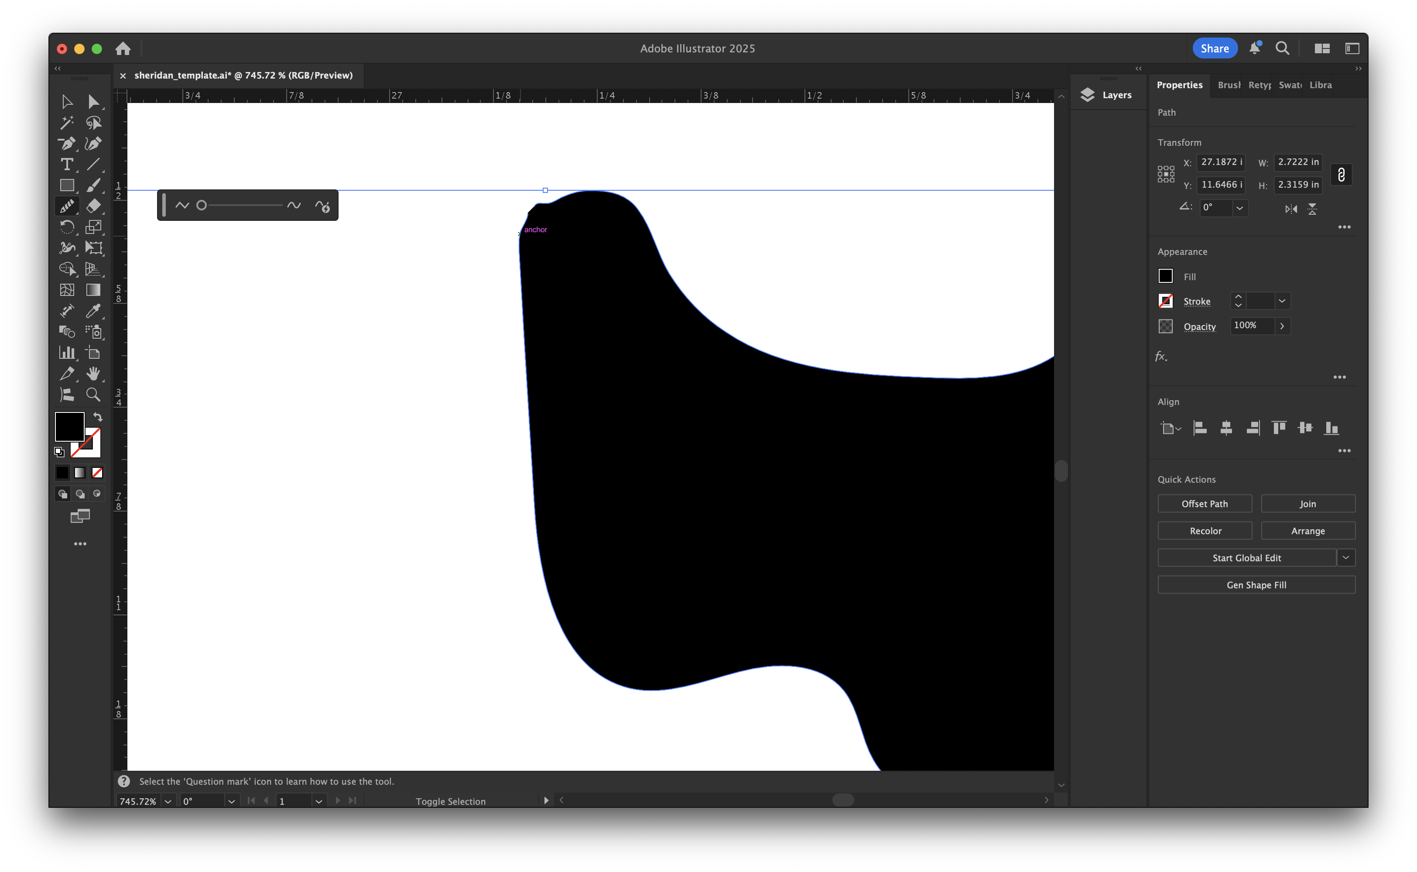Screen dimensions: 1417x872
Task: Swap the fill and stroke colors
Action: pyautogui.click(x=98, y=416)
